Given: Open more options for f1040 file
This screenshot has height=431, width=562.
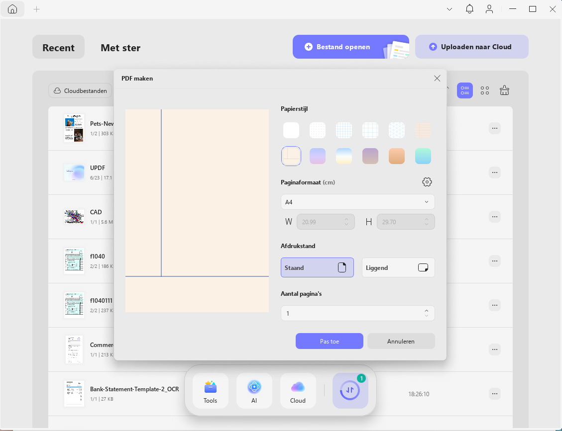Looking at the screenshot, I should tap(495, 261).
